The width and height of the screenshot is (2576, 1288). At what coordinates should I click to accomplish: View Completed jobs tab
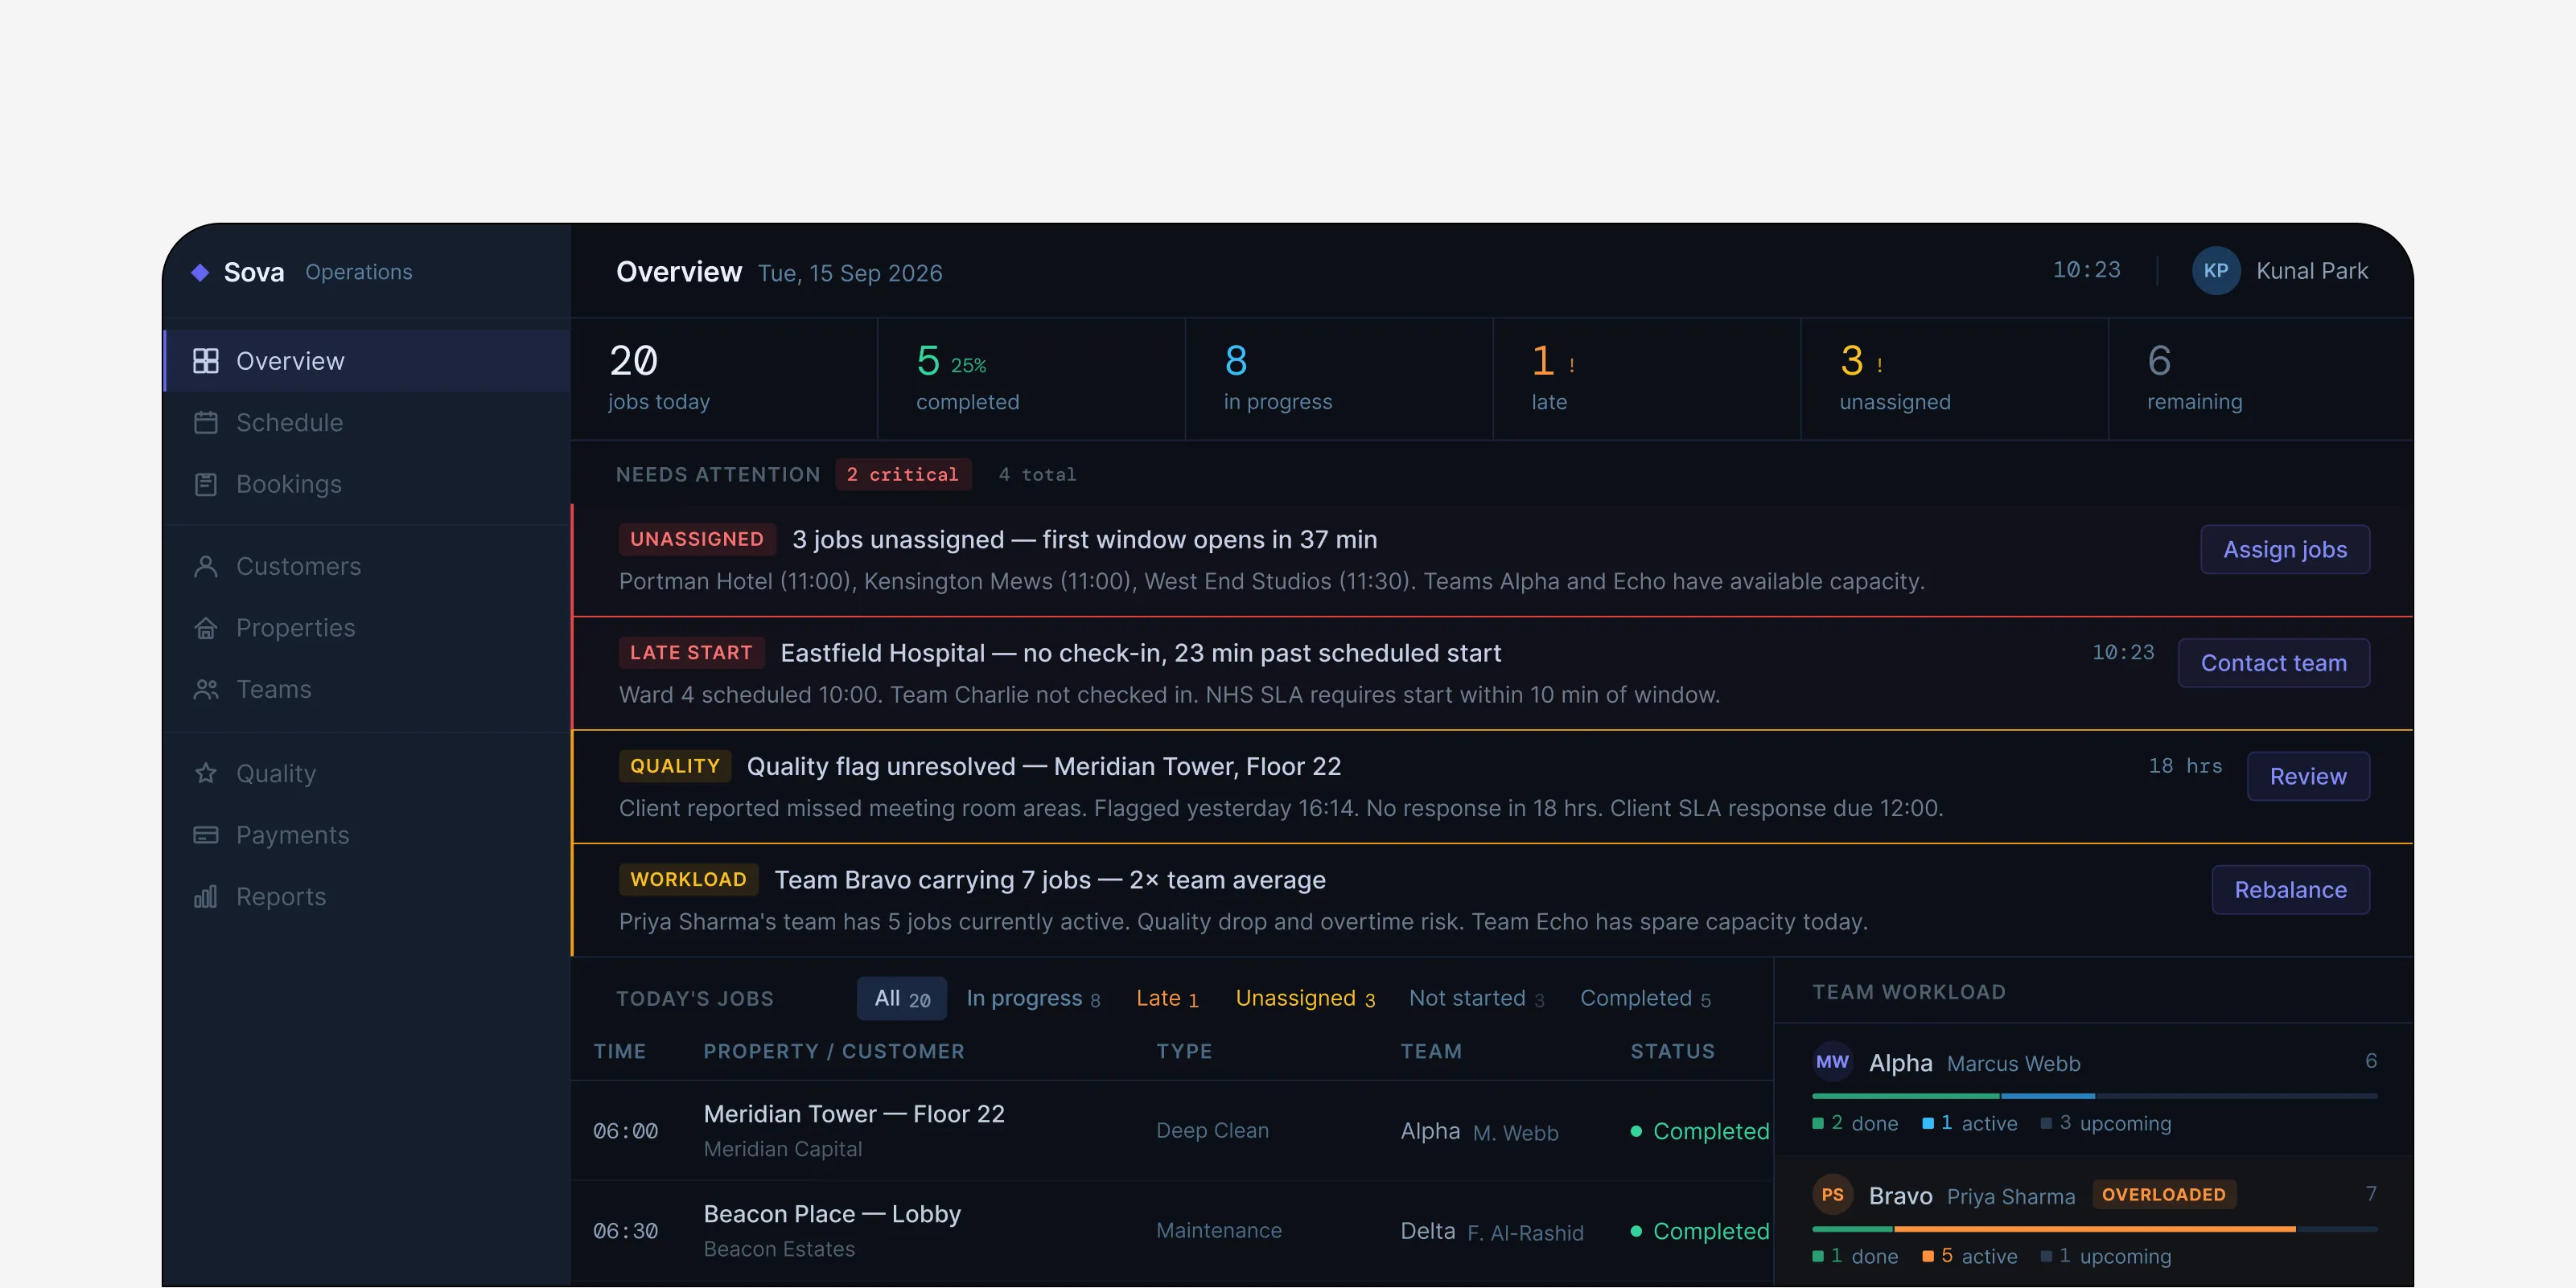1645,999
